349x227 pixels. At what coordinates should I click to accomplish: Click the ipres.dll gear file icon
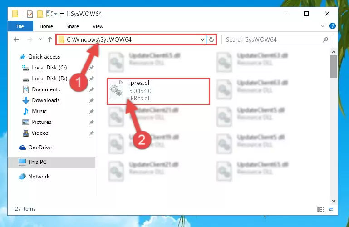[x=116, y=90]
